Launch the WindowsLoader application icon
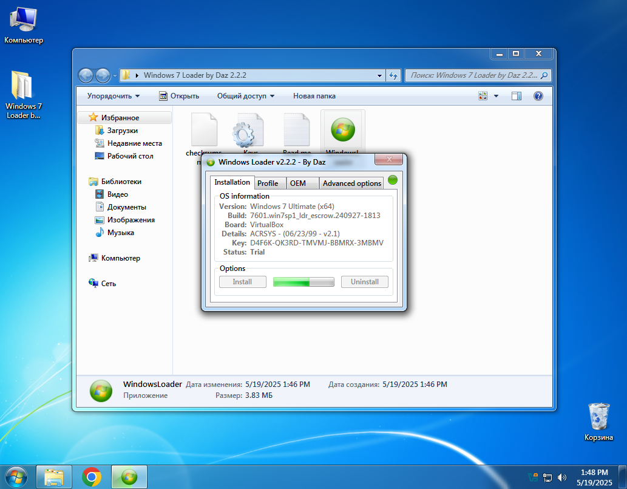The image size is (627, 489). click(x=343, y=129)
